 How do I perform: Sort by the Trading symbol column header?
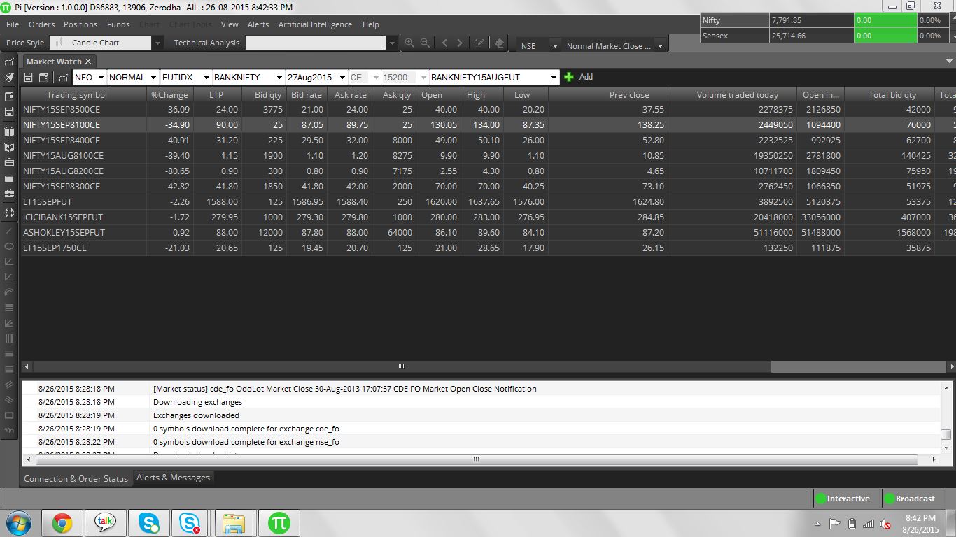(84, 95)
